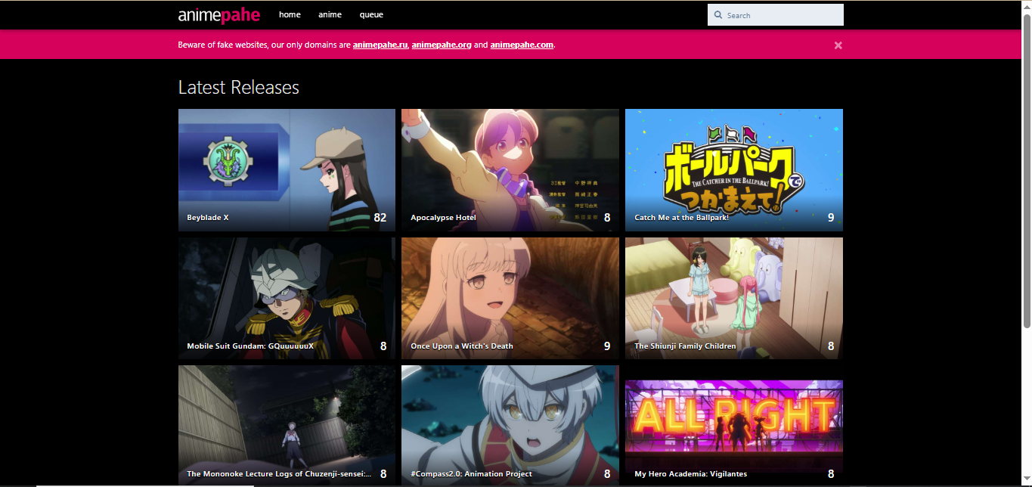Open the home menu item
1032x487 pixels.
pos(290,15)
